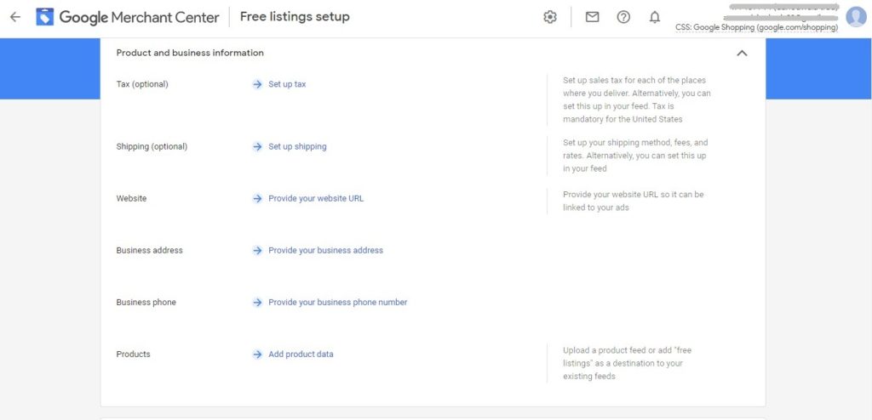
Task: Collapse the Product and business information section
Action: pos(742,54)
